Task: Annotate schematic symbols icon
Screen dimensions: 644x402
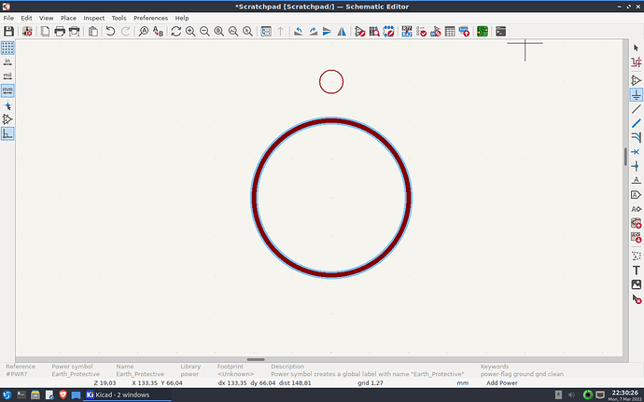Action: click(x=407, y=31)
